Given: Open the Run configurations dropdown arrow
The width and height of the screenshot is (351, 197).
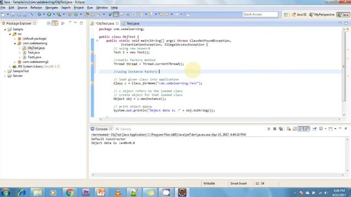Looking at the screenshot, I should (54, 15).
